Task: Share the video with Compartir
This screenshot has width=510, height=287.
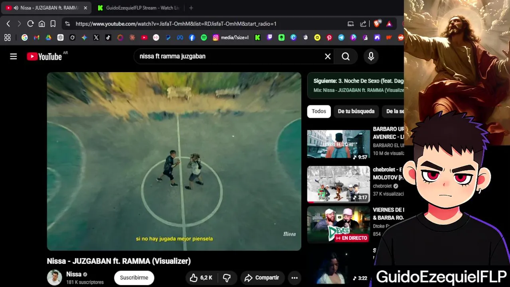Action: [x=262, y=278]
